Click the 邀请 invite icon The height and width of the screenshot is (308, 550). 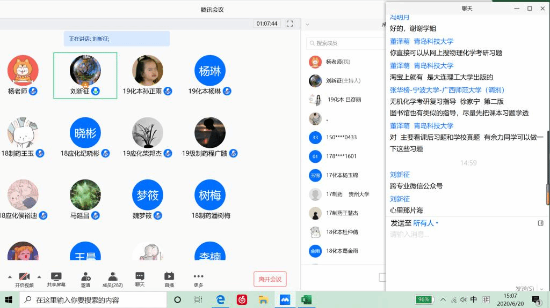86,279
